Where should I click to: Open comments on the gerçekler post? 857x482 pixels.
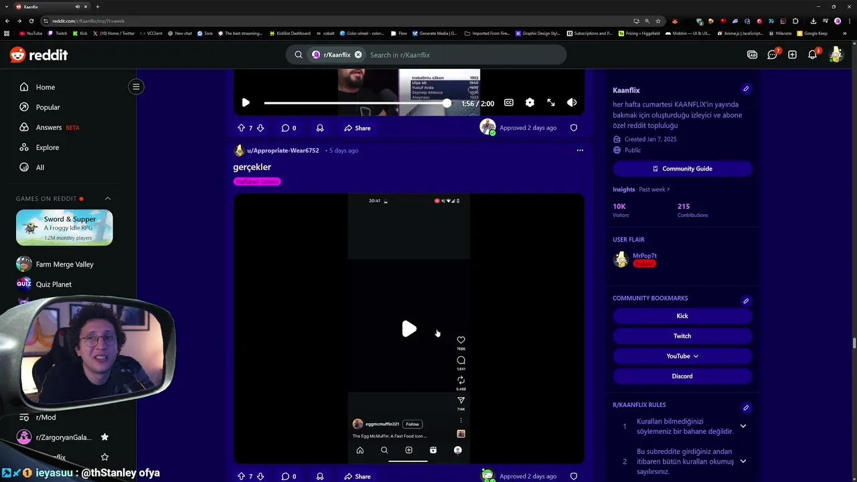[x=289, y=477]
